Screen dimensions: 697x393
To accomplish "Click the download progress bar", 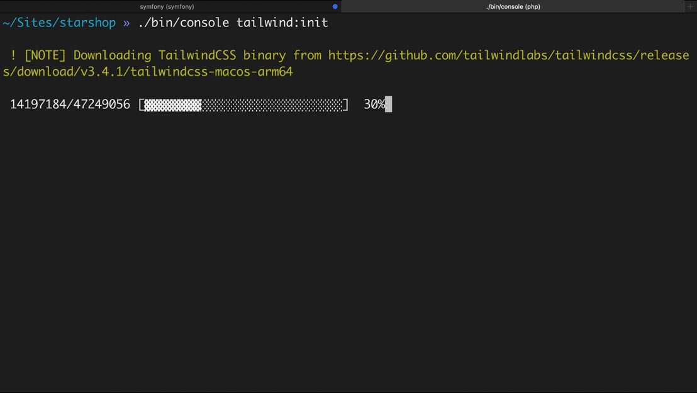I will pyautogui.click(x=243, y=105).
